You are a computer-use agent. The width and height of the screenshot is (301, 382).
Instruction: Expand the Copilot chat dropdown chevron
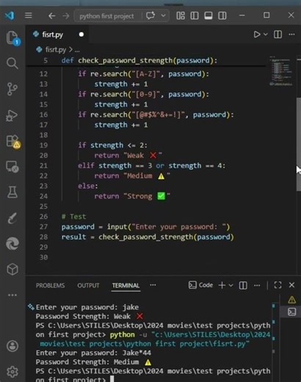(x=163, y=15)
